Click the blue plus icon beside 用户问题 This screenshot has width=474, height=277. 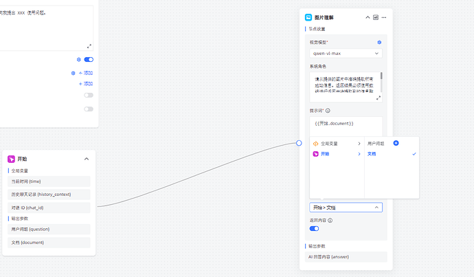tap(396, 143)
